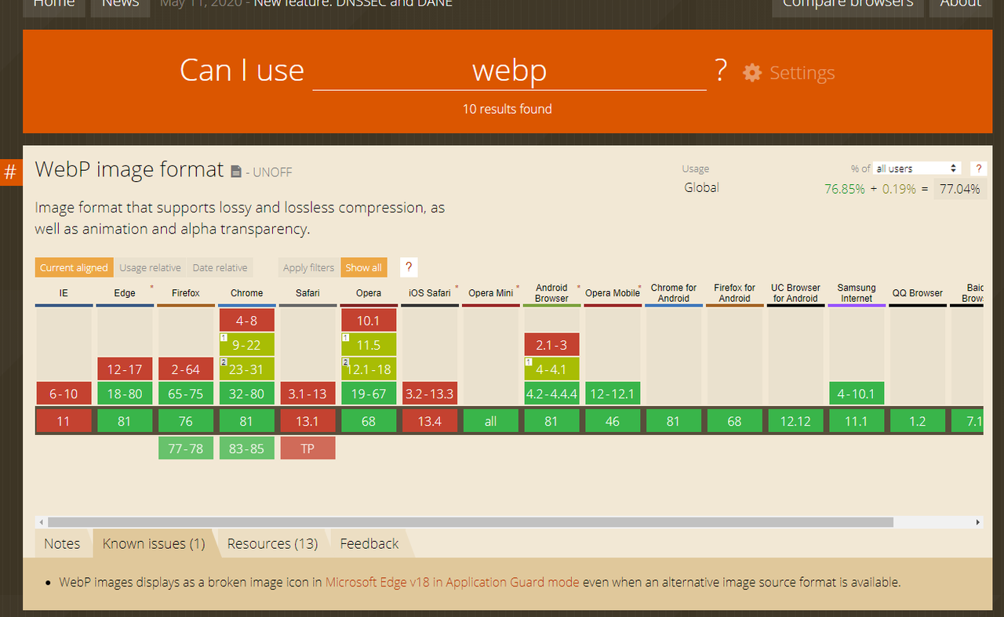The width and height of the screenshot is (1004, 617).
Task: Click the Firefox 65-75 cell
Action: click(186, 394)
